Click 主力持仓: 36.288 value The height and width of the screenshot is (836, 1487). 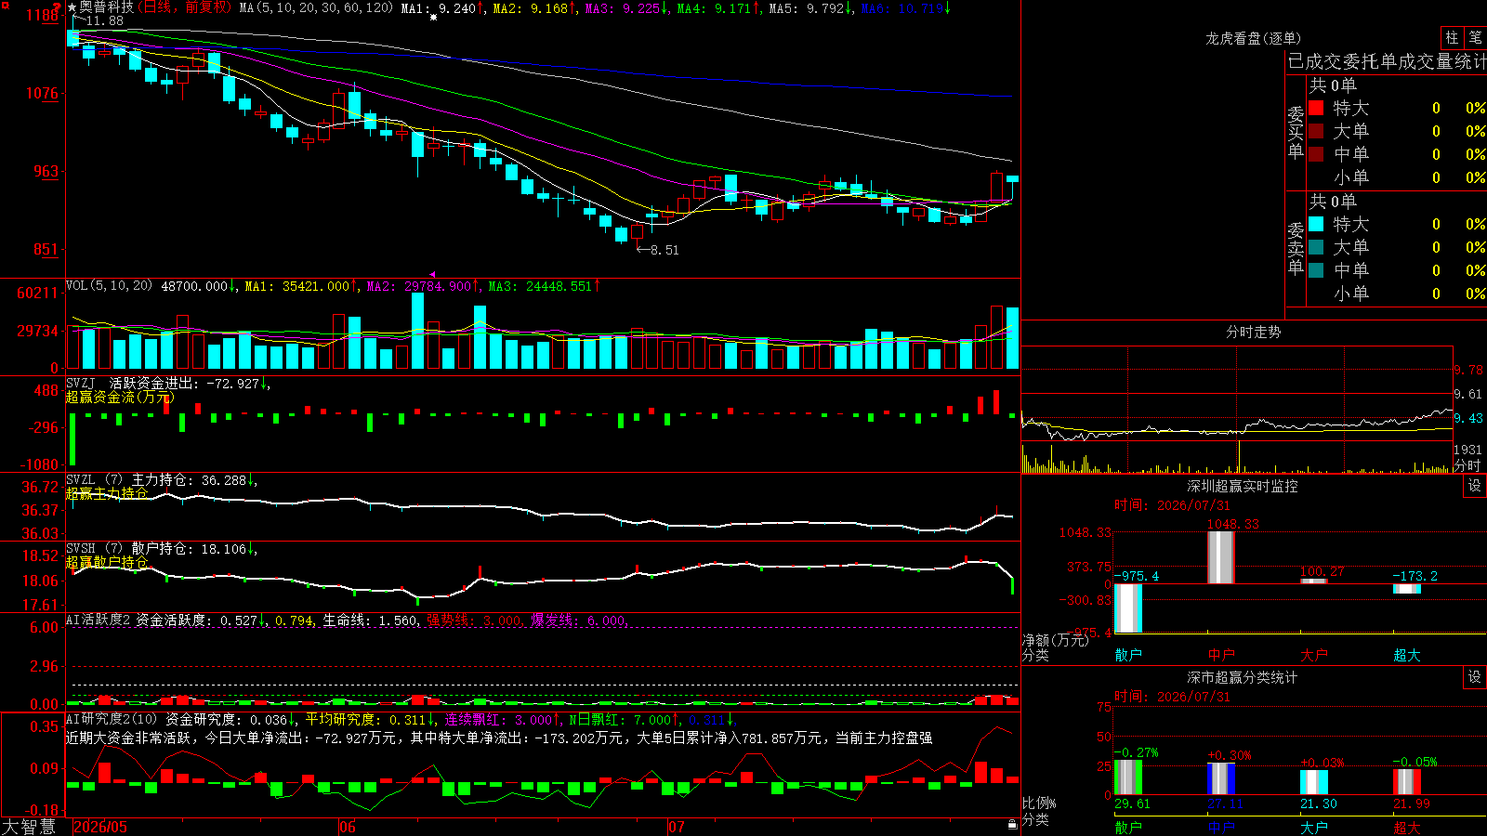(x=192, y=480)
